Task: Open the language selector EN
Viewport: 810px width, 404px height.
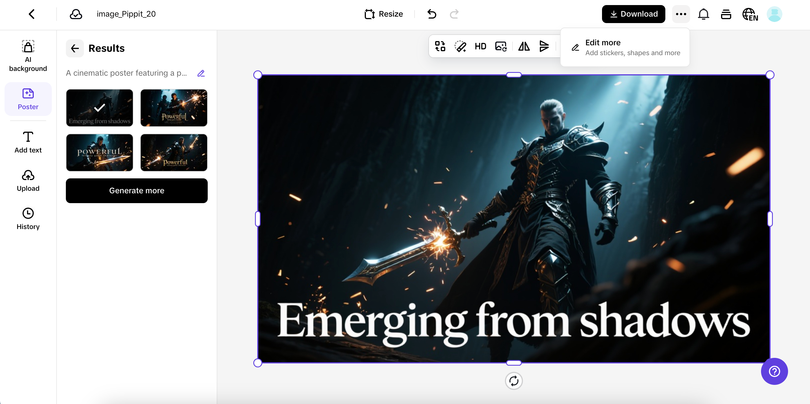Action: 750,14
